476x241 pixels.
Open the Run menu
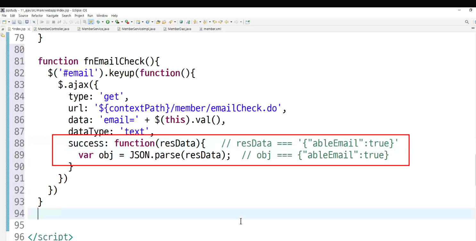[90, 16]
